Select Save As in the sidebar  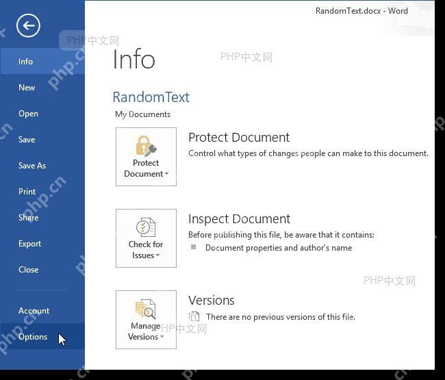click(x=42, y=166)
